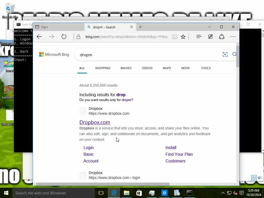Image resolution: width=264 pixels, height=198 pixels.
Task: Click the horizontal scrollbar right arrow
Action: coord(234,184)
